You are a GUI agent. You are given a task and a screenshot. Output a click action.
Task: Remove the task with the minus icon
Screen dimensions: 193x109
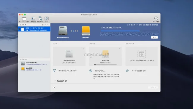click(x=48, y=25)
